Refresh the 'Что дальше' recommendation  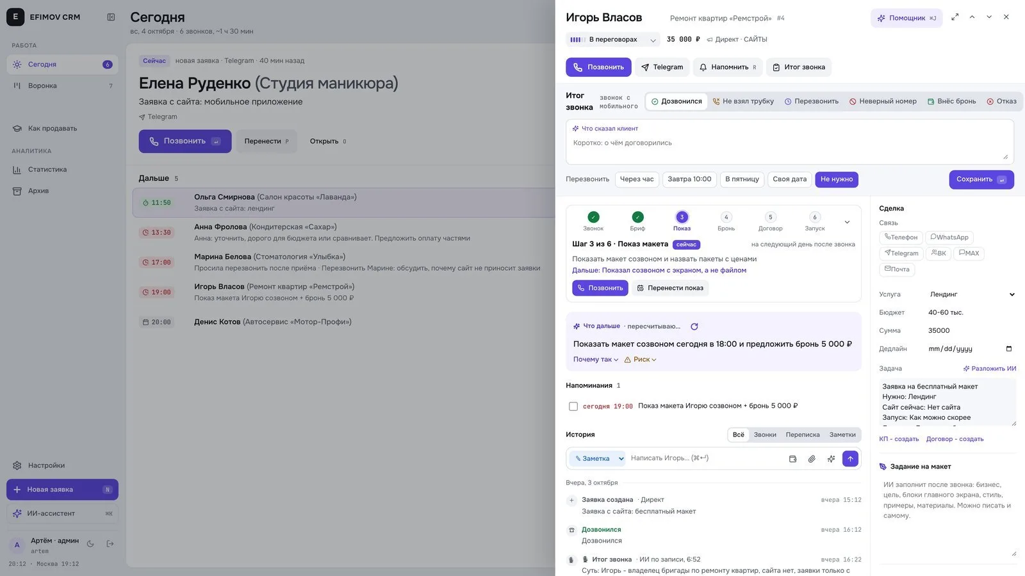tap(694, 326)
